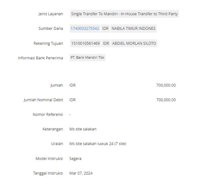Click the instruction date Mar 07, 2024
Image resolution: width=205 pixels, height=178 pixels.
click(x=81, y=173)
